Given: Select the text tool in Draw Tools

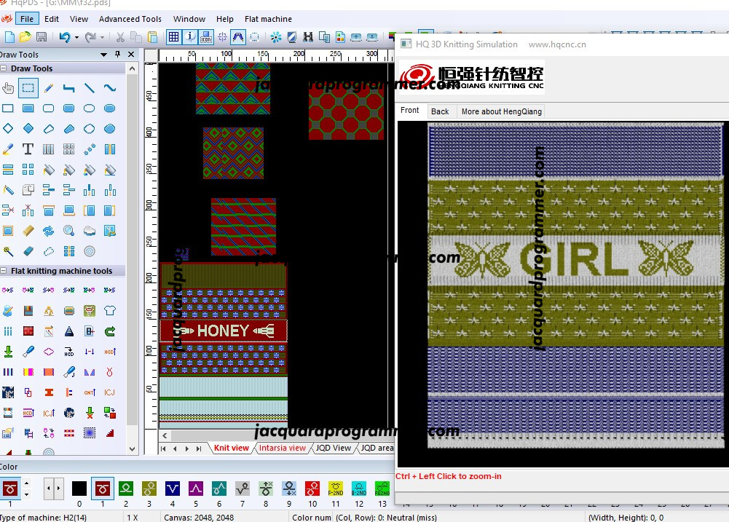Looking at the screenshot, I should click(x=28, y=149).
